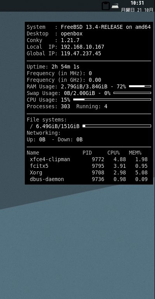The width and height of the screenshot is (155, 299).
Task: Click PID 9708 in the process list
Action: point(98,172)
